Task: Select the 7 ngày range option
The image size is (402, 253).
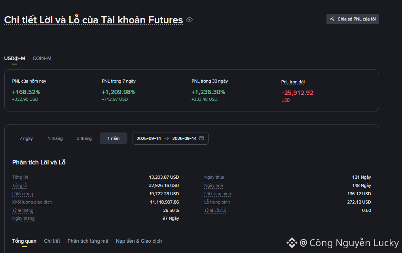Action: (26, 138)
